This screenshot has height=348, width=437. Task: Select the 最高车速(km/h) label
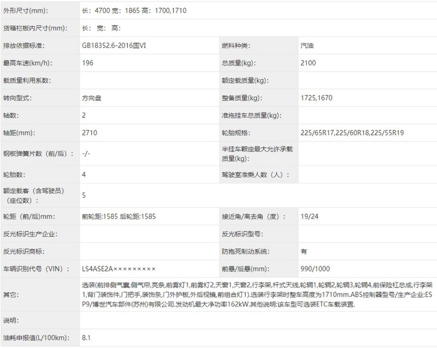pyautogui.click(x=28, y=63)
